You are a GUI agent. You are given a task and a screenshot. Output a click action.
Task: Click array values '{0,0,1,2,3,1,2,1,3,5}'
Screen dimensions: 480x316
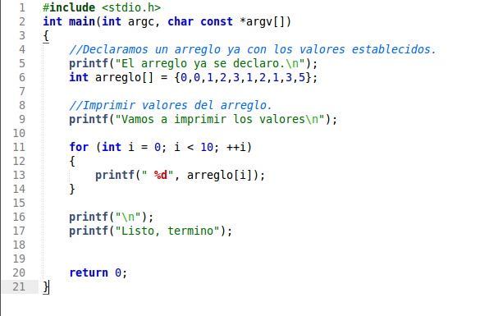click(243, 77)
